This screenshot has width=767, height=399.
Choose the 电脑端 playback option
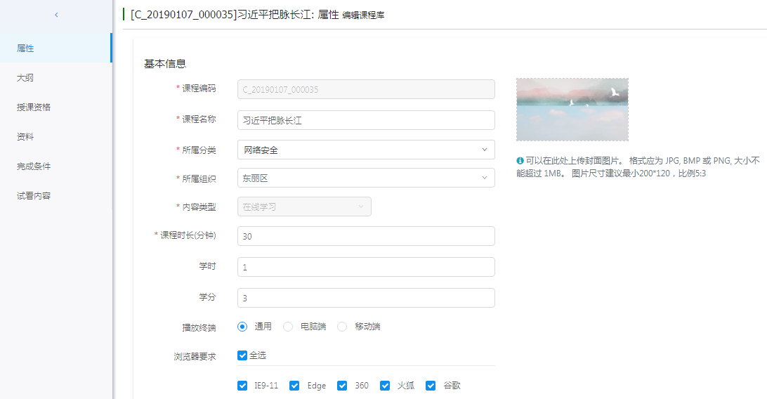[x=288, y=327]
